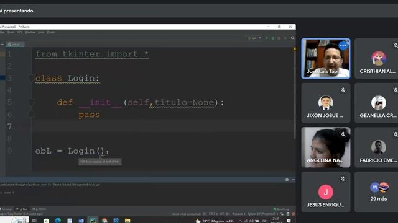The height and width of the screenshot is (223, 398).
Task: Select the open Python file editor tab
Action: (x=15, y=44)
